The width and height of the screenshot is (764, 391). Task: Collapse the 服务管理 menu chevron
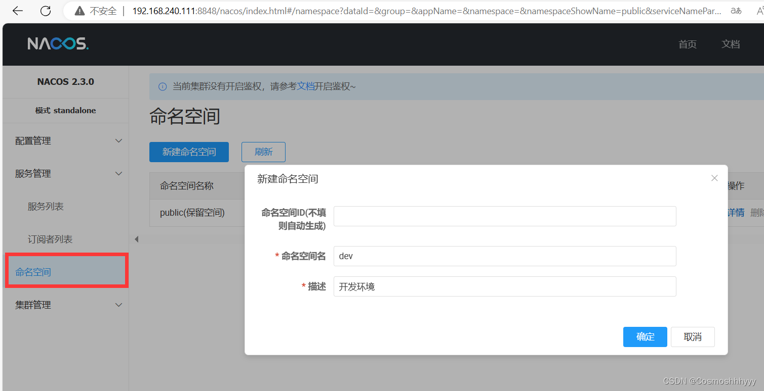tap(118, 173)
